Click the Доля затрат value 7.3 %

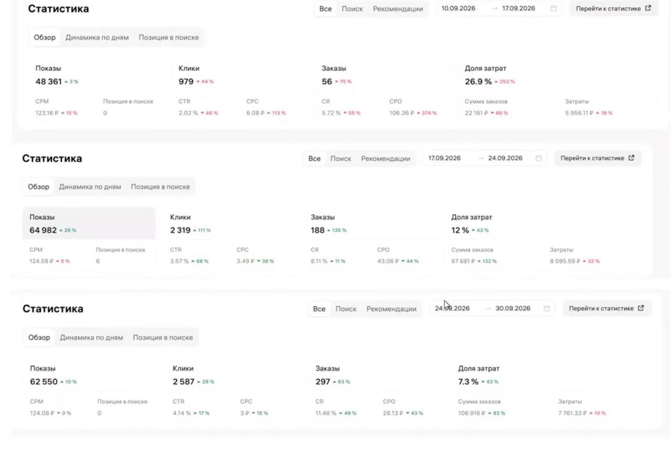468,382
